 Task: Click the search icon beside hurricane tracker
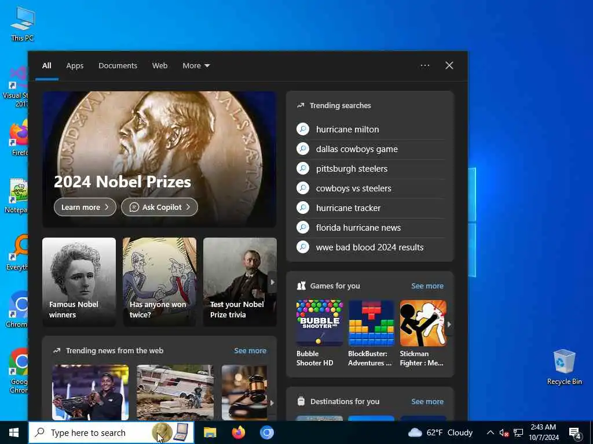point(303,208)
